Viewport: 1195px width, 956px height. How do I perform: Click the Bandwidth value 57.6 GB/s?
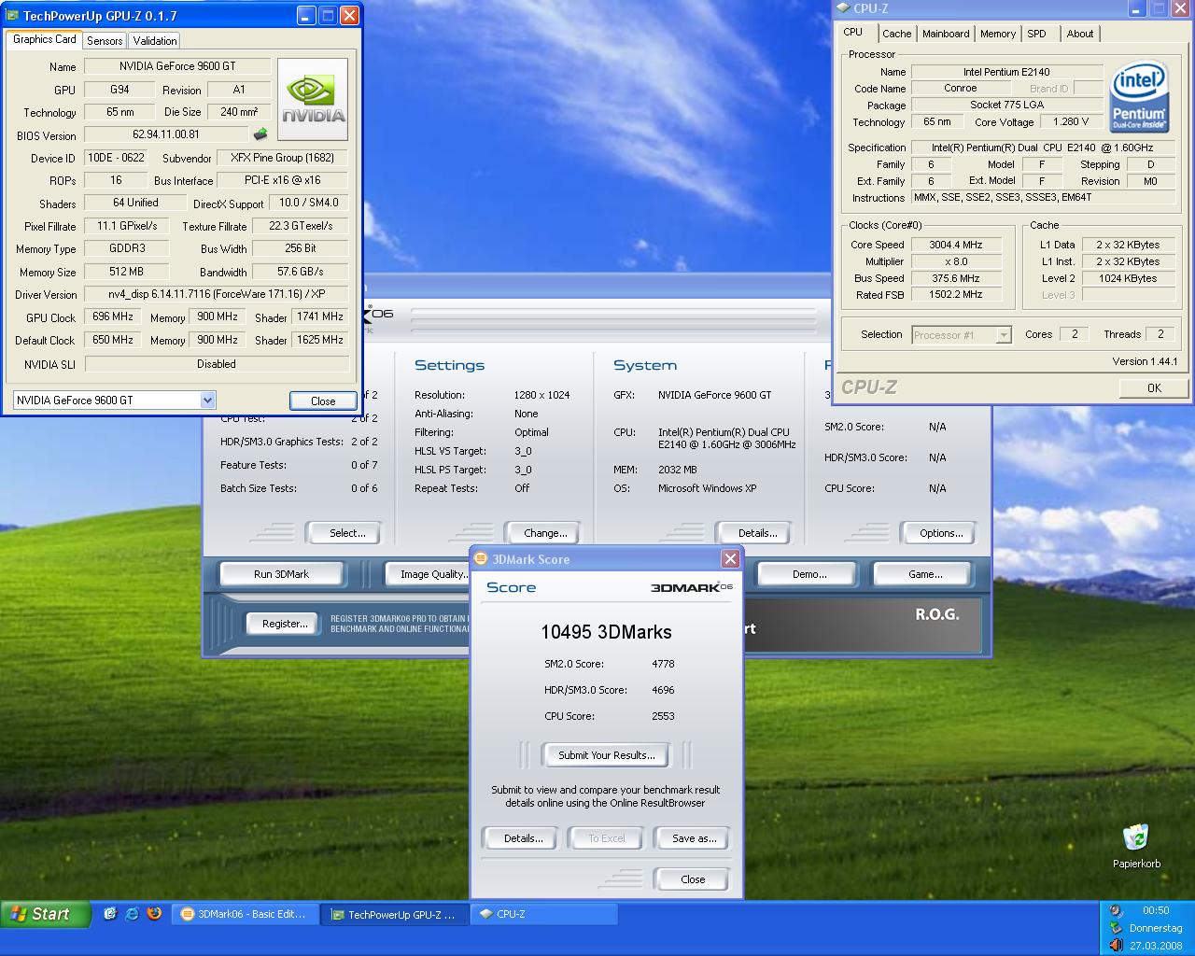tap(300, 272)
